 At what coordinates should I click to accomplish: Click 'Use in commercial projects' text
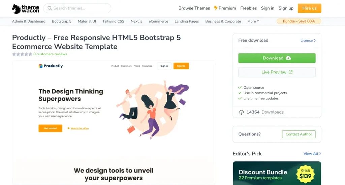(x=265, y=93)
